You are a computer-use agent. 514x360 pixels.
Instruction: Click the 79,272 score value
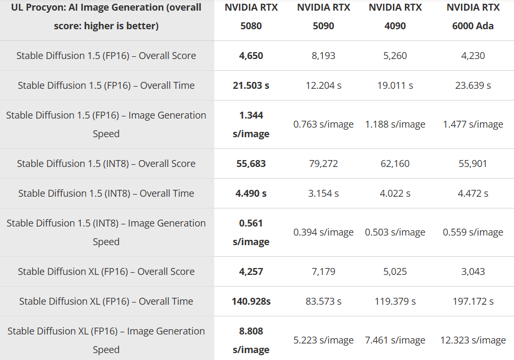(323, 164)
